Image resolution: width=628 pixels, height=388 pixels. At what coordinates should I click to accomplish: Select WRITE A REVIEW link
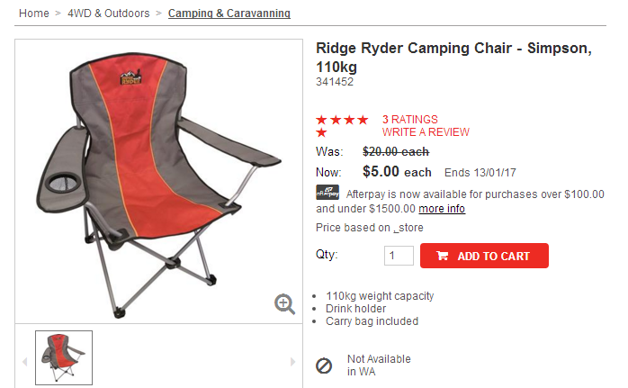pyautogui.click(x=426, y=132)
